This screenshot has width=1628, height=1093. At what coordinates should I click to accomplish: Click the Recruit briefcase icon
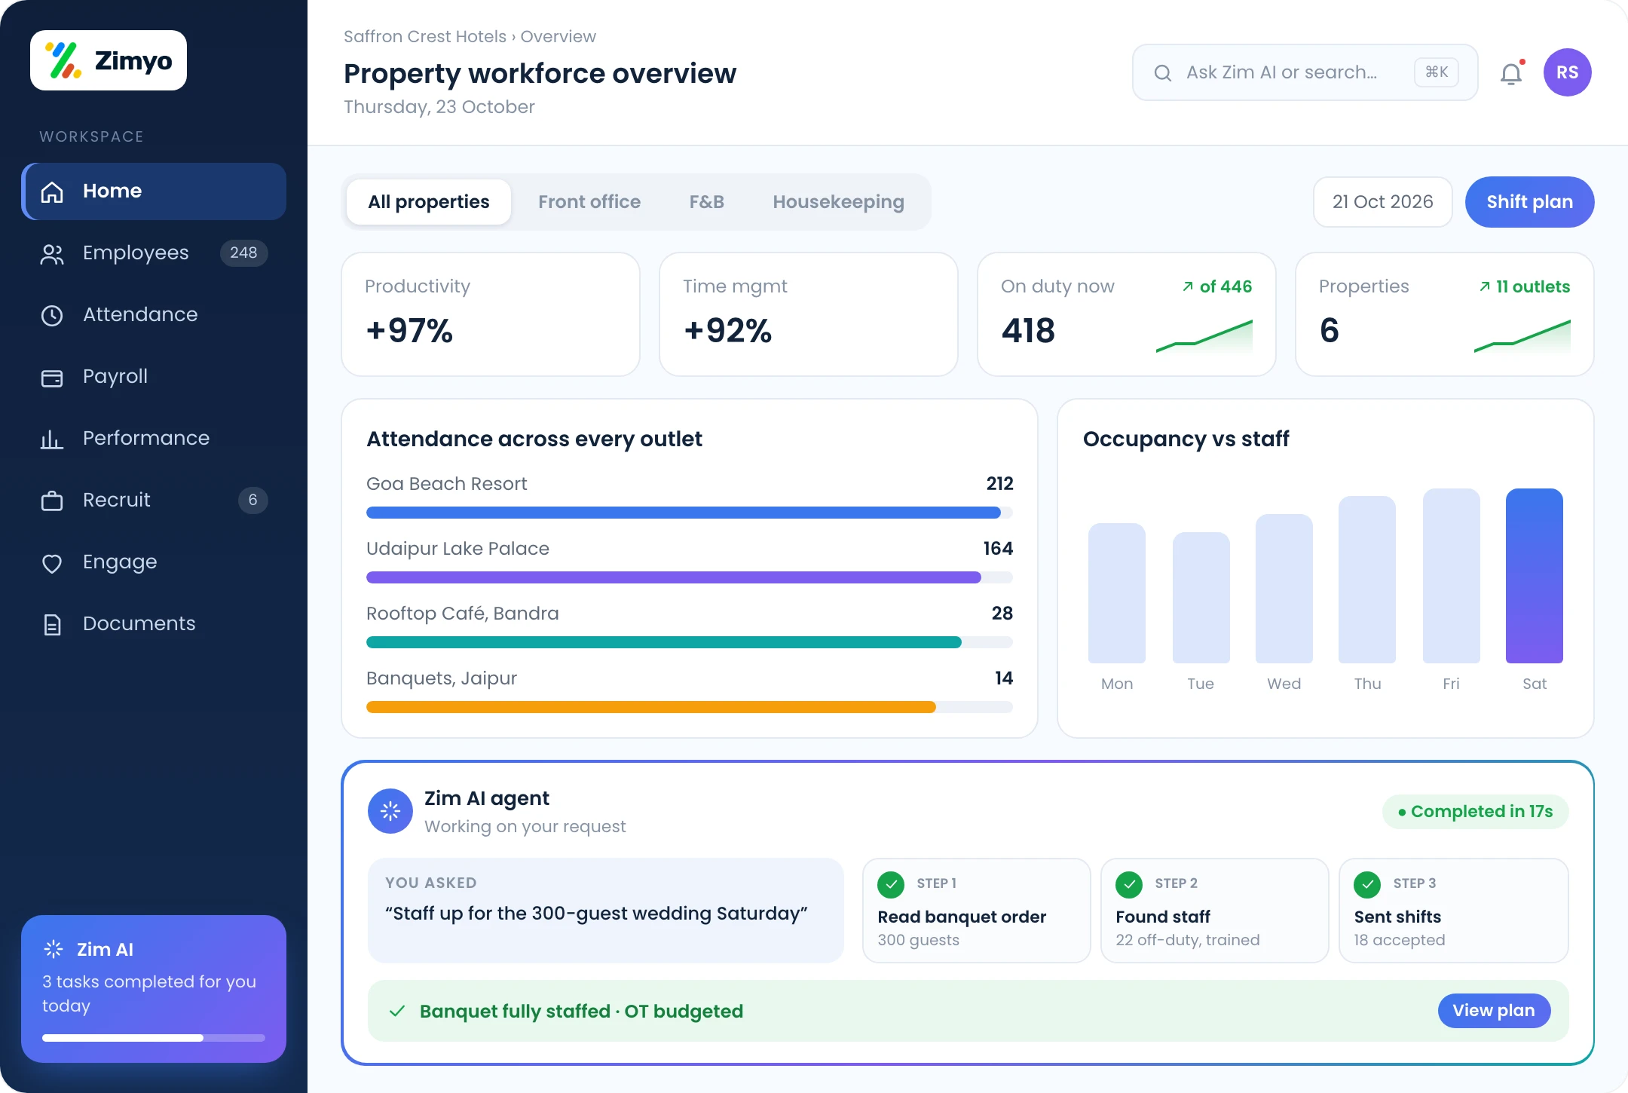[x=52, y=501]
